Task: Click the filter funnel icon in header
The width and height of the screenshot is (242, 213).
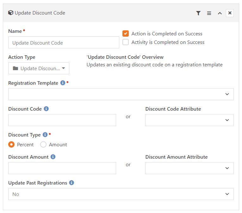Action: pos(198,13)
